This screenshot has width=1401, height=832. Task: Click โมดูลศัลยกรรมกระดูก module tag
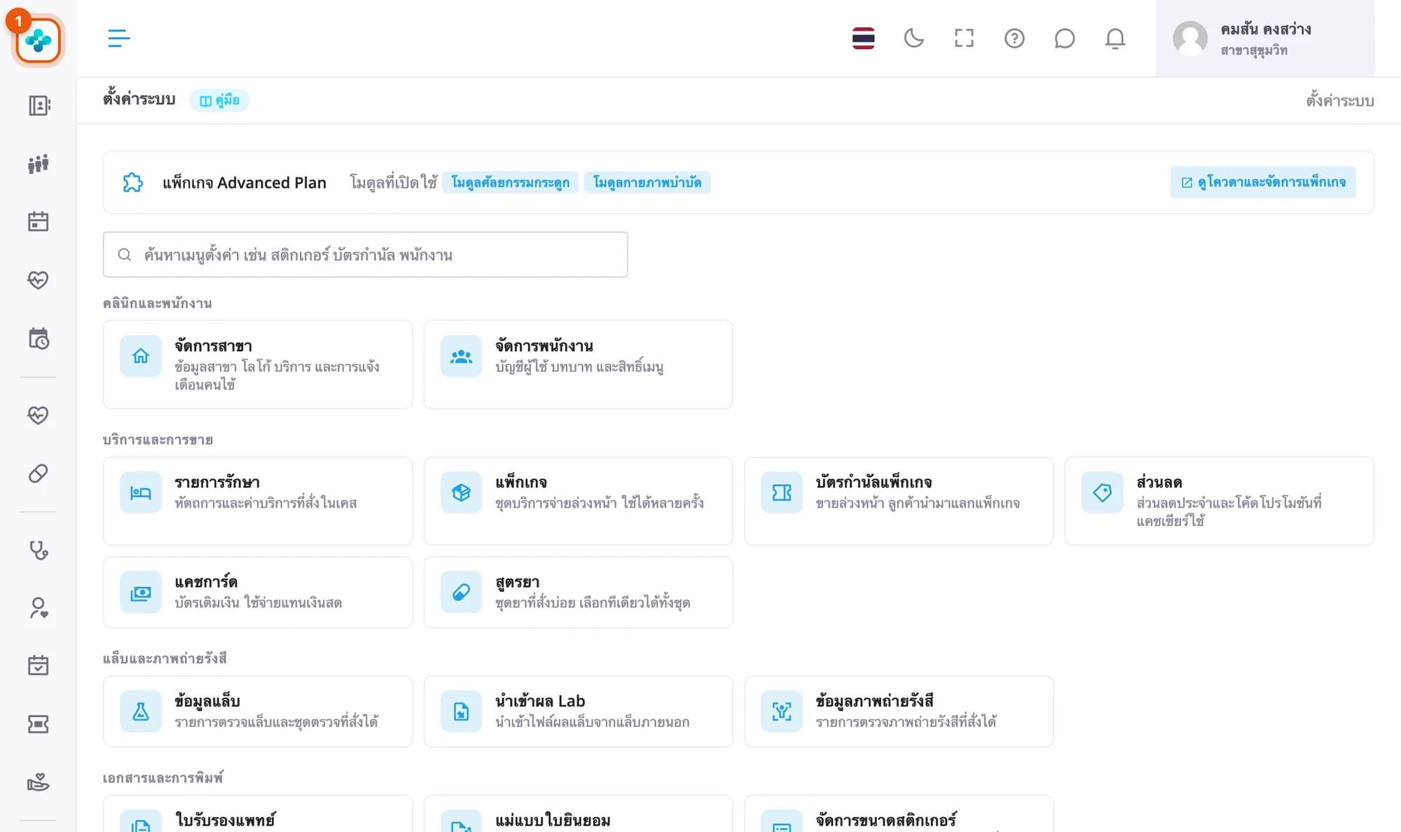pyautogui.click(x=510, y=182)
